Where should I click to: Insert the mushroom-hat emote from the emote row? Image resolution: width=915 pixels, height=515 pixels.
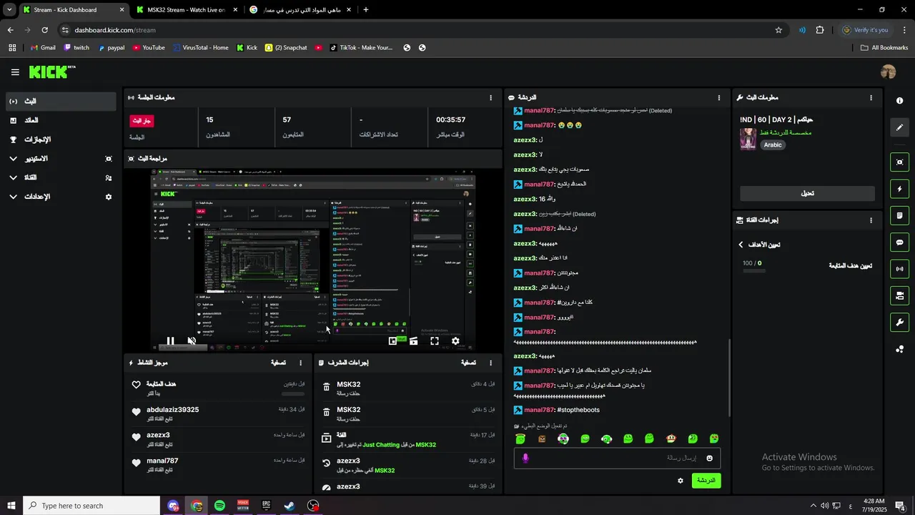pos(671,438)
